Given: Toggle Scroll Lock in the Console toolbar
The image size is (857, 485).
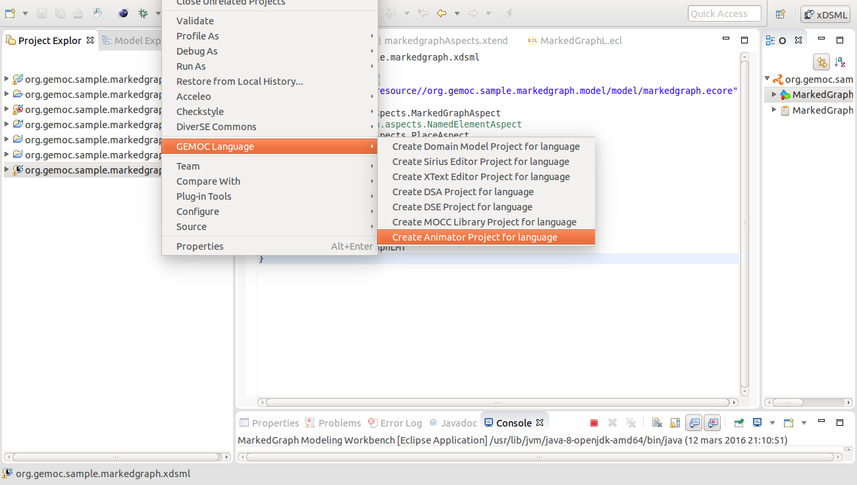Looking at the screenshot, I should 675,423.
